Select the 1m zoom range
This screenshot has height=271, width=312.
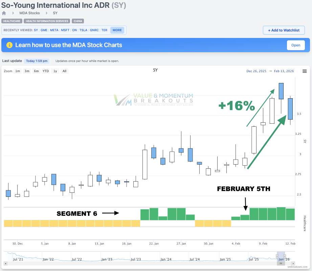(x=18, y=71)
